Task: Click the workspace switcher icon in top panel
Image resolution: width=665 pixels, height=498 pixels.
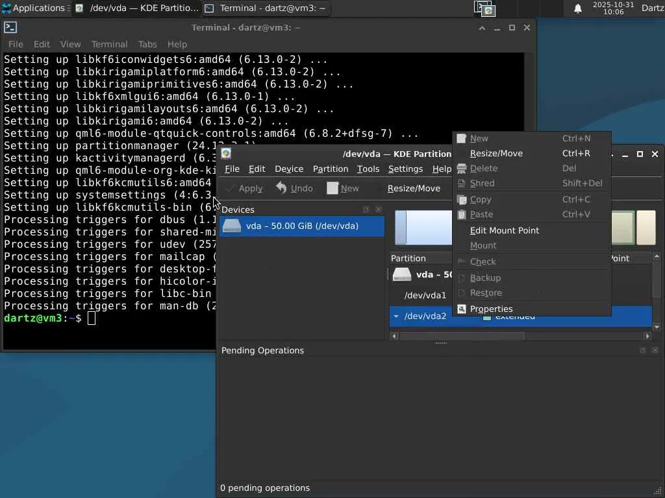Action: coord(484,8)
